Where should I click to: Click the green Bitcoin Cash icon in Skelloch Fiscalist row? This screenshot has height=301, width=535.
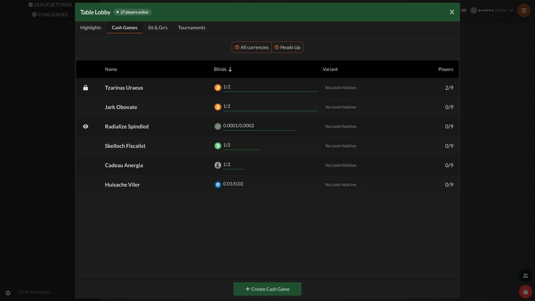coord(218,146)
